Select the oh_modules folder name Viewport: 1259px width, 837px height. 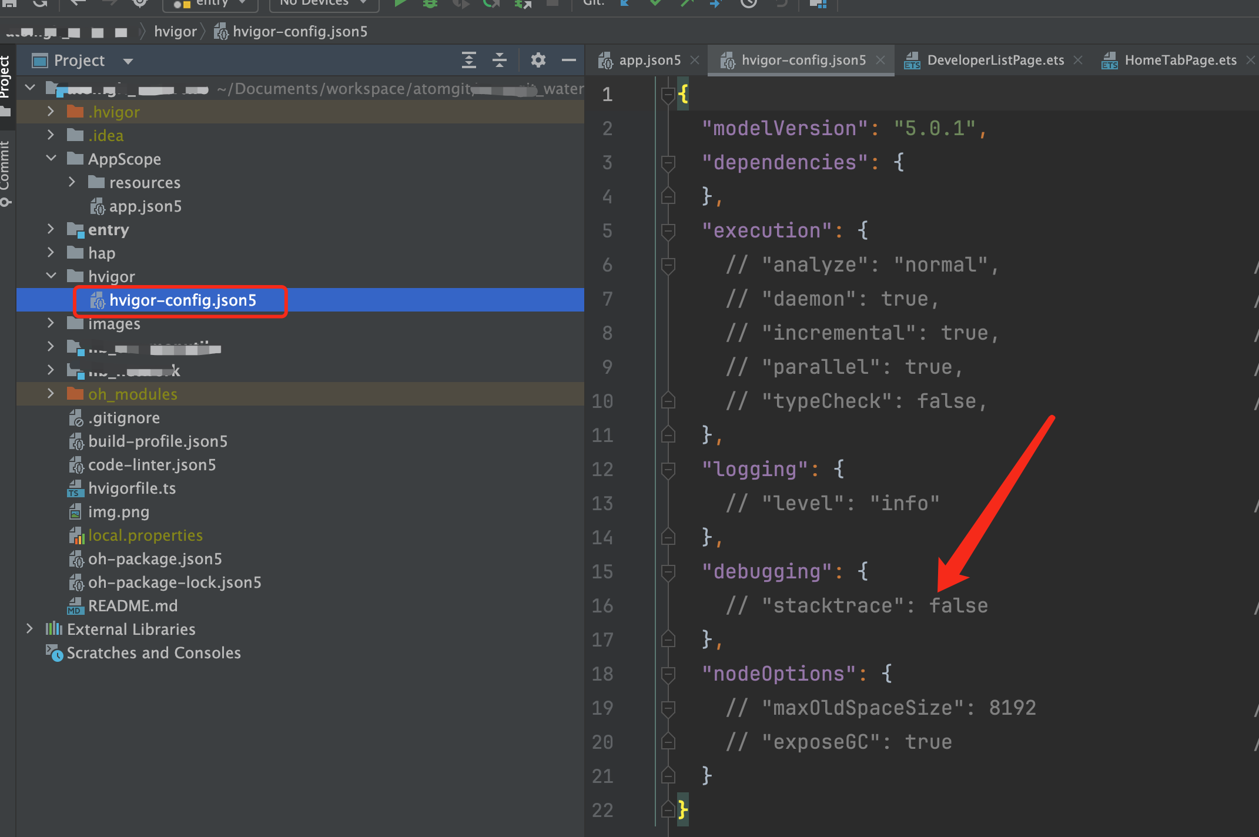pos(133,394)
